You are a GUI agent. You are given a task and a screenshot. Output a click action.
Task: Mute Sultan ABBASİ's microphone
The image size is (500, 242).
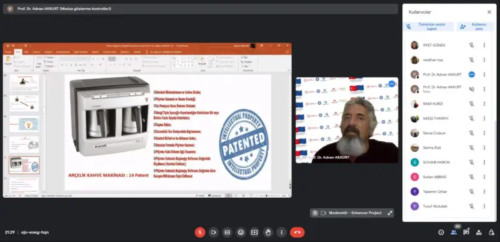tap(471, 177)
